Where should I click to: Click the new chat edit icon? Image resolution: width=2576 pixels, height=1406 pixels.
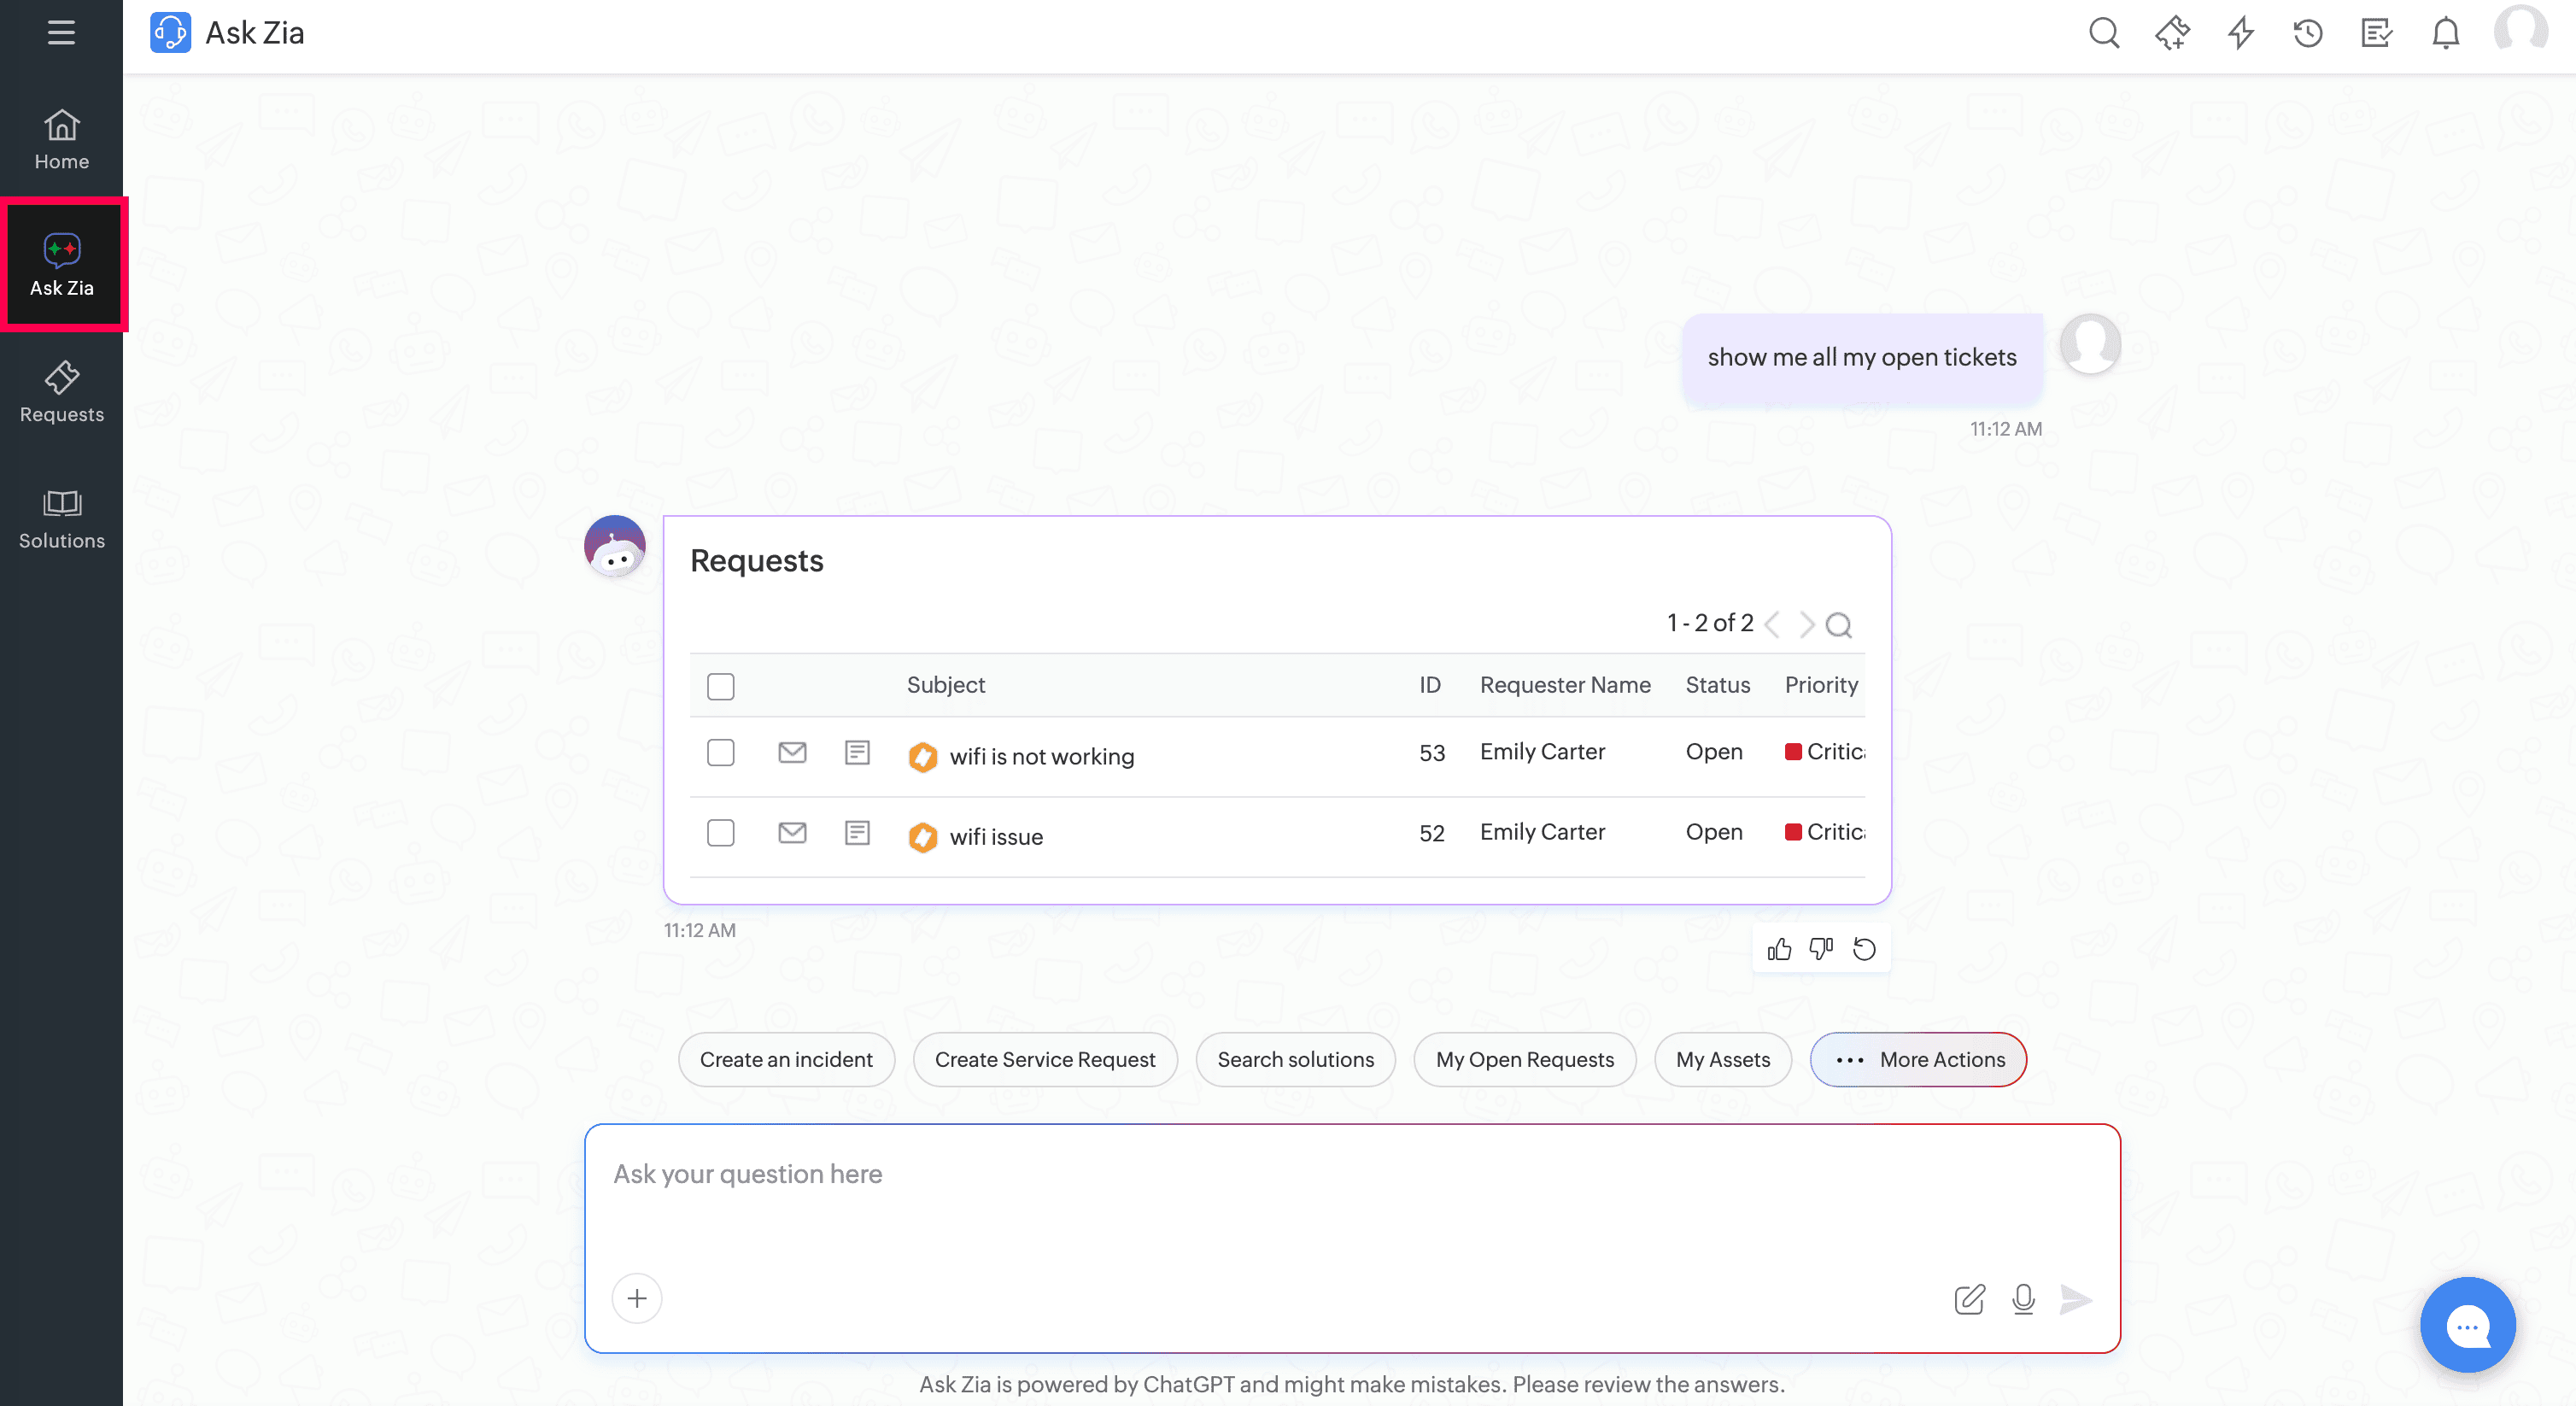click(x=1969, y=1299)
